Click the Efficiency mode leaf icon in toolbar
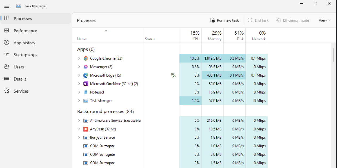The image size is (337, 168). click(x=278, y=20)
